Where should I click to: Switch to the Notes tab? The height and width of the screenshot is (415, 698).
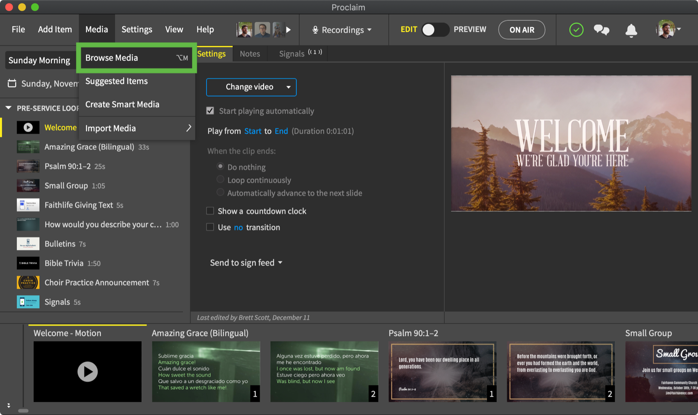point(250,54)
